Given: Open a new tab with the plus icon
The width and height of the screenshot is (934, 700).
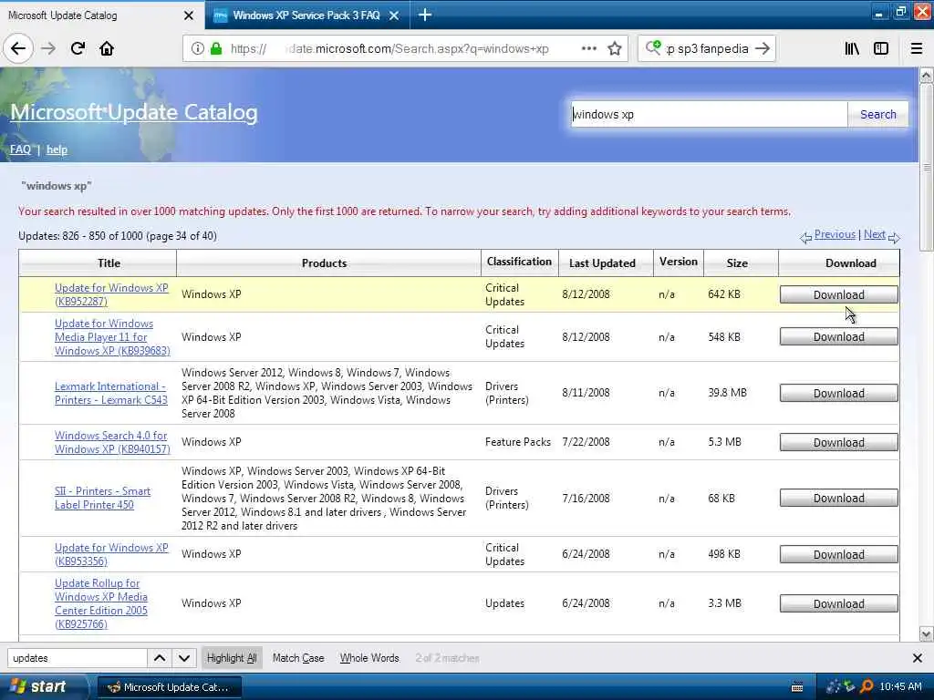Looking at the screenshot, I should click(425, 15).
